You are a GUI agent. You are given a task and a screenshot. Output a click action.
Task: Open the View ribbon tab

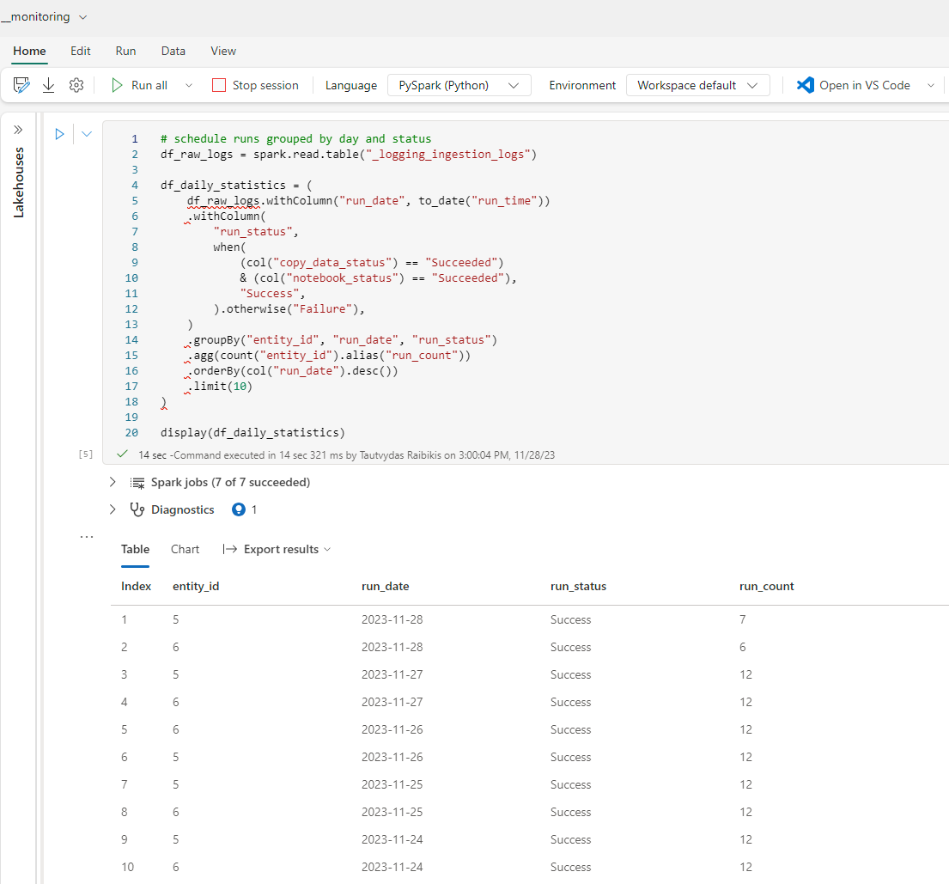tap(223, 51)
